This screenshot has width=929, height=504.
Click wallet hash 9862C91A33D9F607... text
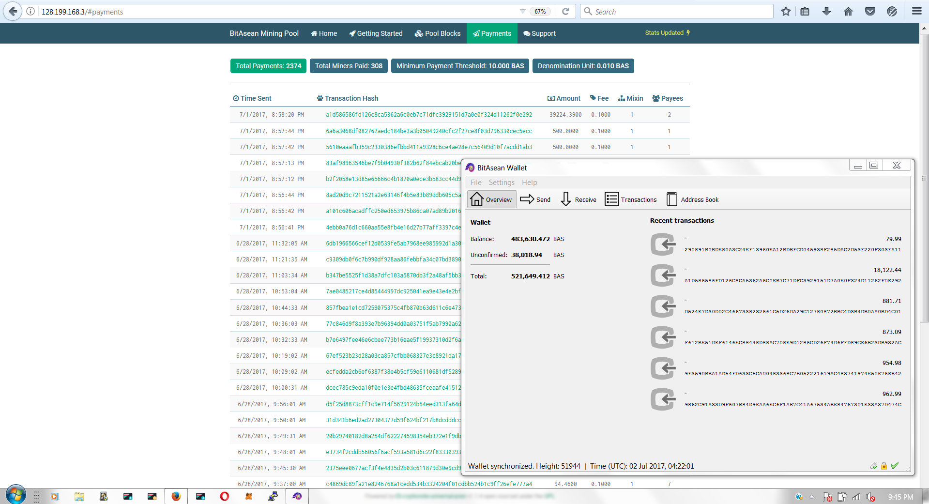click(792, 405)
